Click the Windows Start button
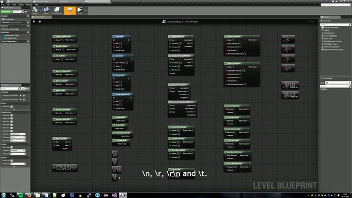 click(x=4, y=195)
